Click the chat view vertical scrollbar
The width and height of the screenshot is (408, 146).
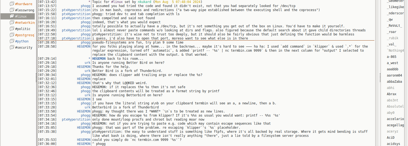click(x=377, y=73)
